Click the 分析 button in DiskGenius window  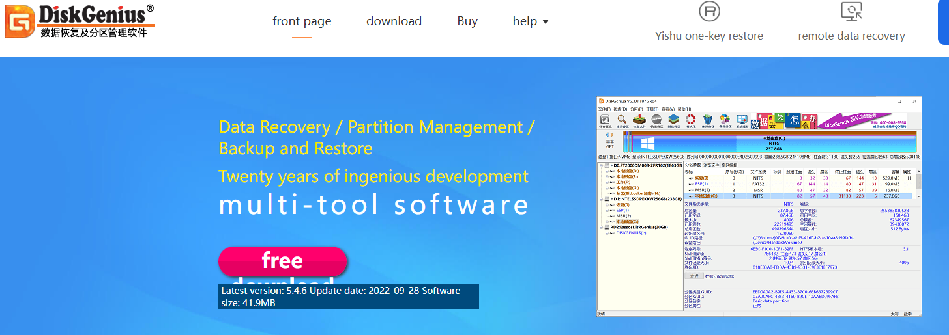[x=694, y=276]
